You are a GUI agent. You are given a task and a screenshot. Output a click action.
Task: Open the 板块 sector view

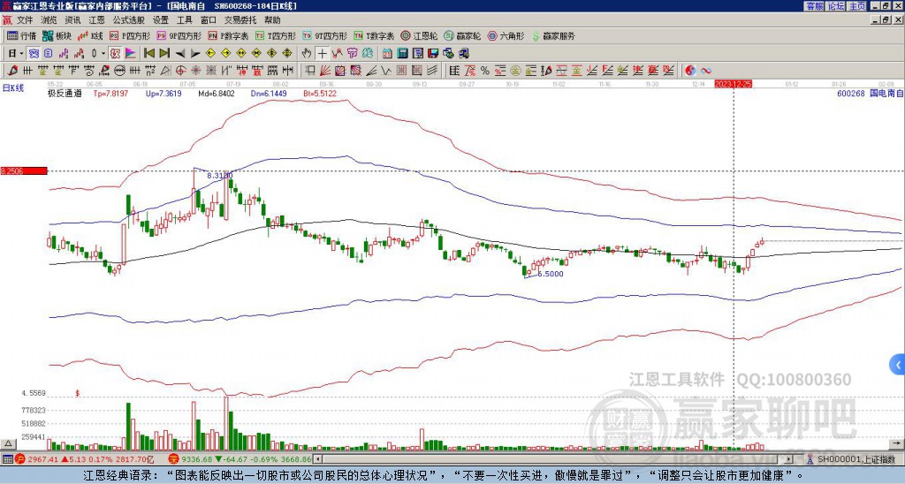(57, 35)
